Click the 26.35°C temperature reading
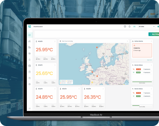 tap(93, 97)
